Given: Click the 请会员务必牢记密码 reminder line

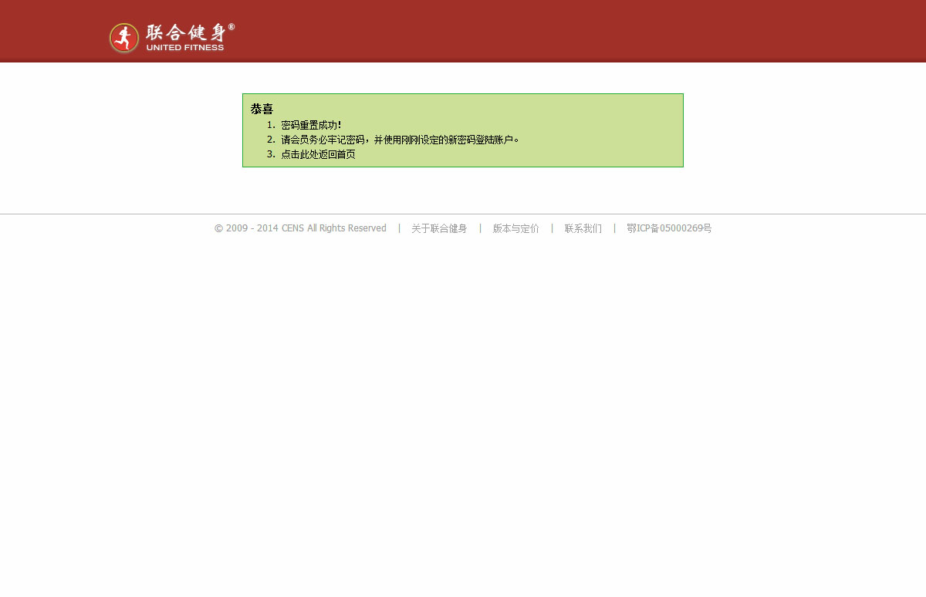Looking at the screenshot, I should click(x=400, y=140).
